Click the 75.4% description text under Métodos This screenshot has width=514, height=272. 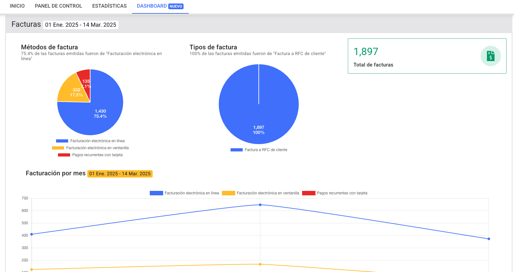point(91,56)
